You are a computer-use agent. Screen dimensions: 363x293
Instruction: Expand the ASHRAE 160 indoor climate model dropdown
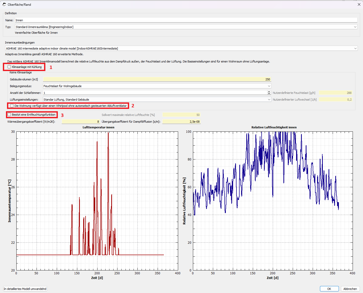pos(181,48)
